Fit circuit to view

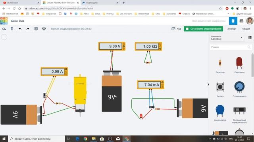tap(4, 37)
